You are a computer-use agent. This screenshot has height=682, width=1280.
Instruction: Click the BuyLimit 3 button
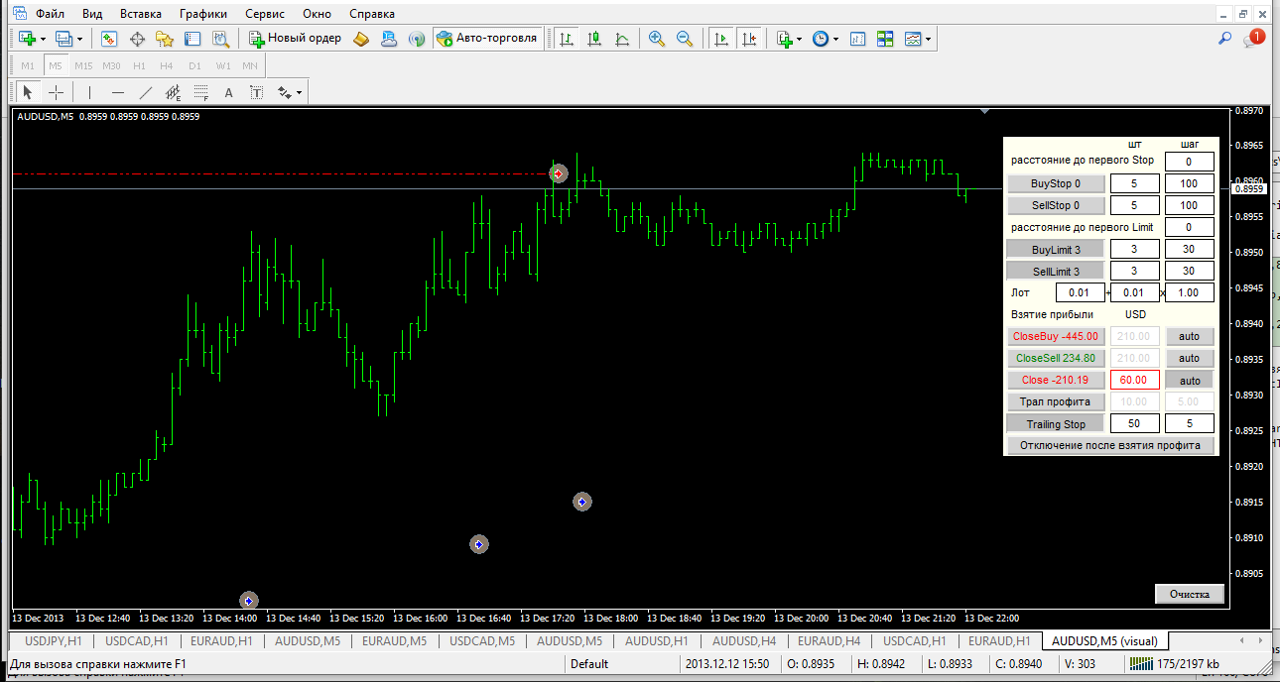pos(1056,250)
